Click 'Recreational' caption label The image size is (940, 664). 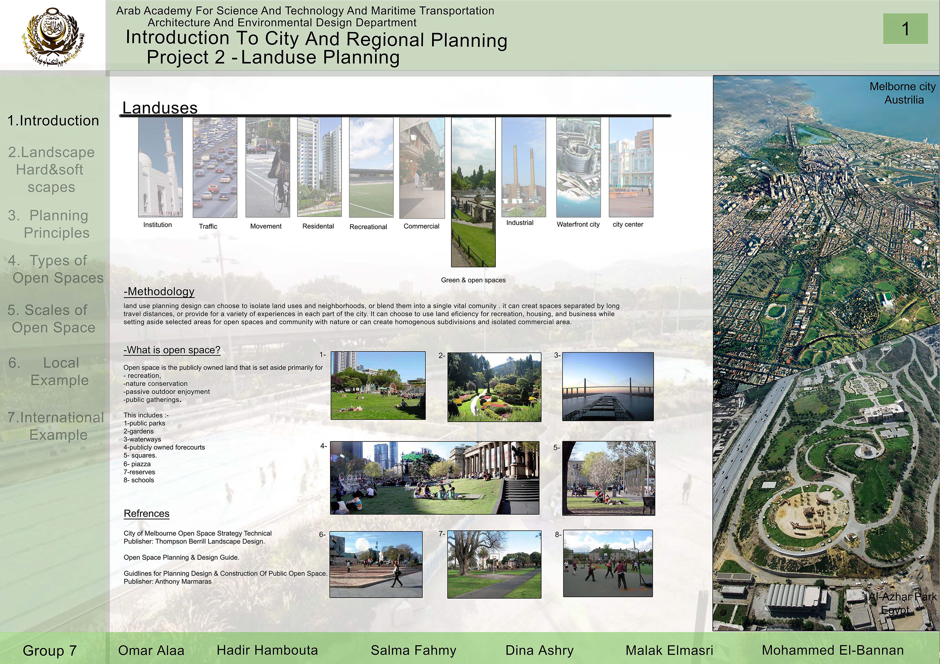368,227
